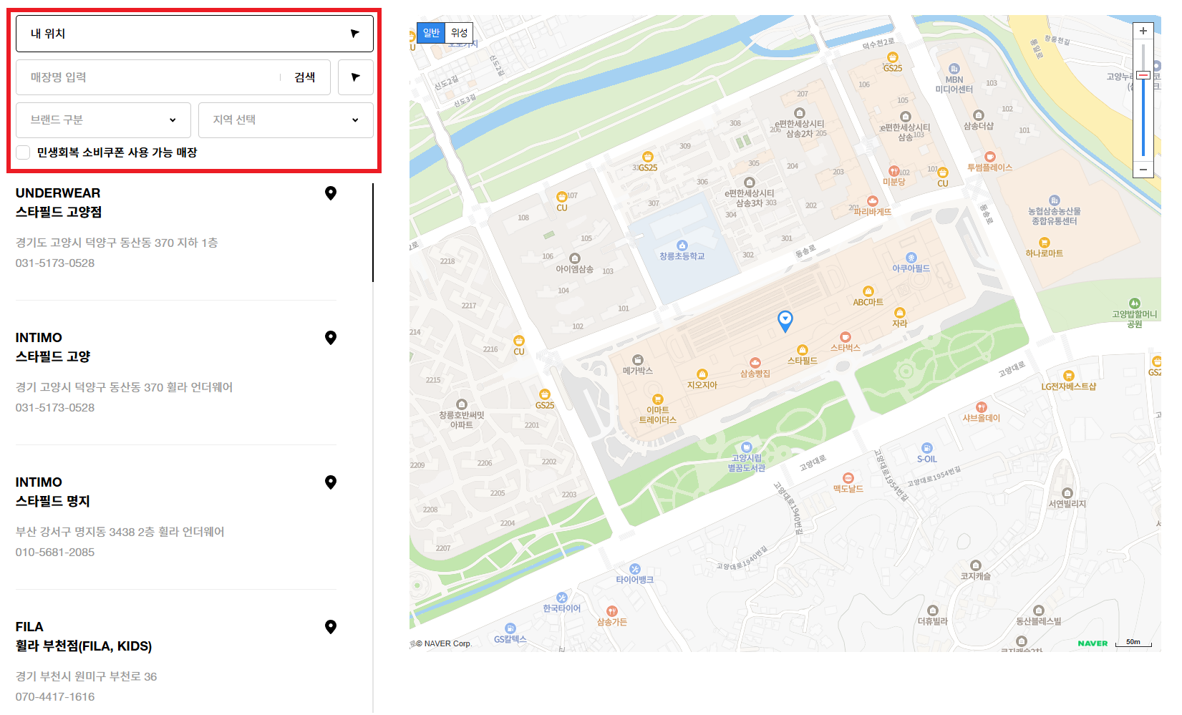Click the current location arrow button beside 검색
The height and width of the screenshot is (715, 1182).
coord(356,77)
